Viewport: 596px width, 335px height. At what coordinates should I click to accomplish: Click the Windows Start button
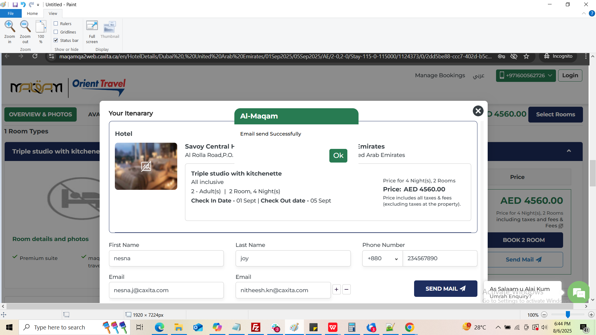9,327
